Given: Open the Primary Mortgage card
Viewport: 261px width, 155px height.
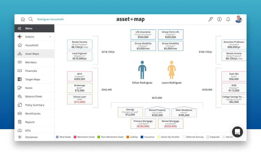Looking at the screenshot, I should [x=143, y=123].
